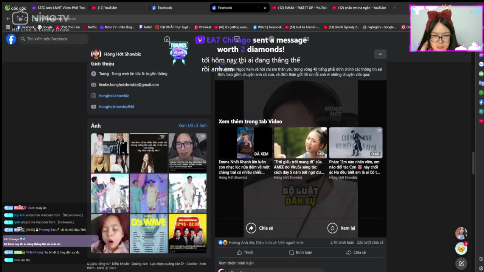Open the Xem Livestream yellow photo thumbnail

pos(188,233)
